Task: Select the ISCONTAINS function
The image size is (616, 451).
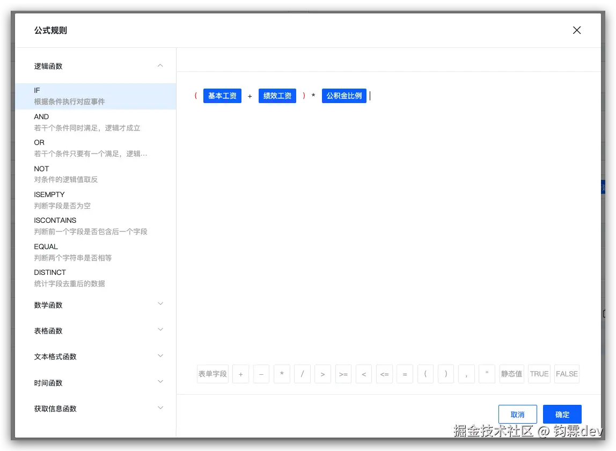Action: point(96,226)
